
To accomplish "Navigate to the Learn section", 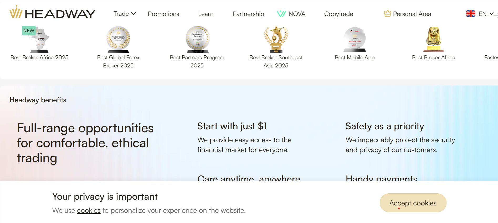I will tap(206, 14).
